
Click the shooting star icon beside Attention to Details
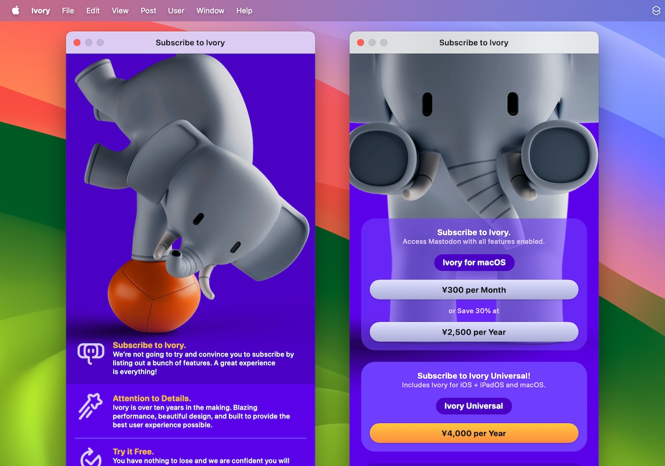point(91,406)
